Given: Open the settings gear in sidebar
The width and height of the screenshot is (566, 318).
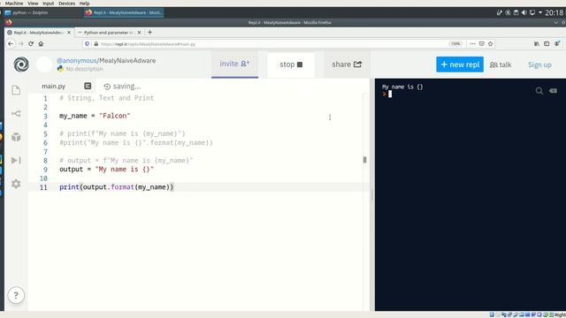Looking at the screenshot, I should (x=16, y=184).
